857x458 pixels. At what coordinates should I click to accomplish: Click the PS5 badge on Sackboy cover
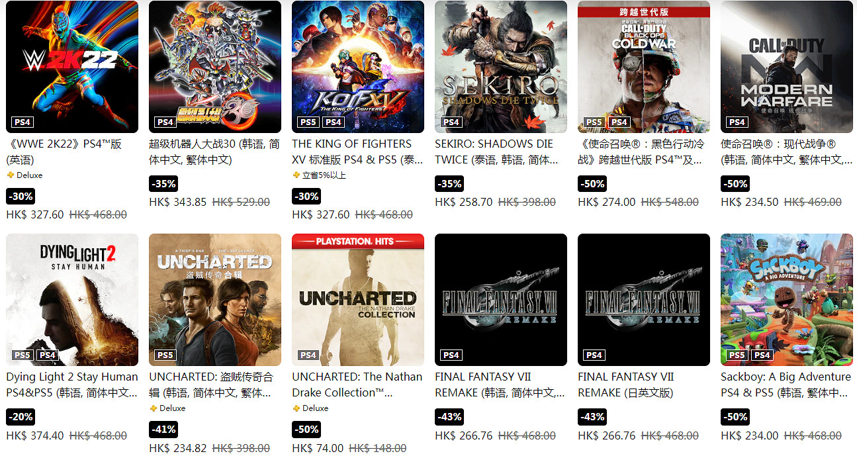point(737,355)
